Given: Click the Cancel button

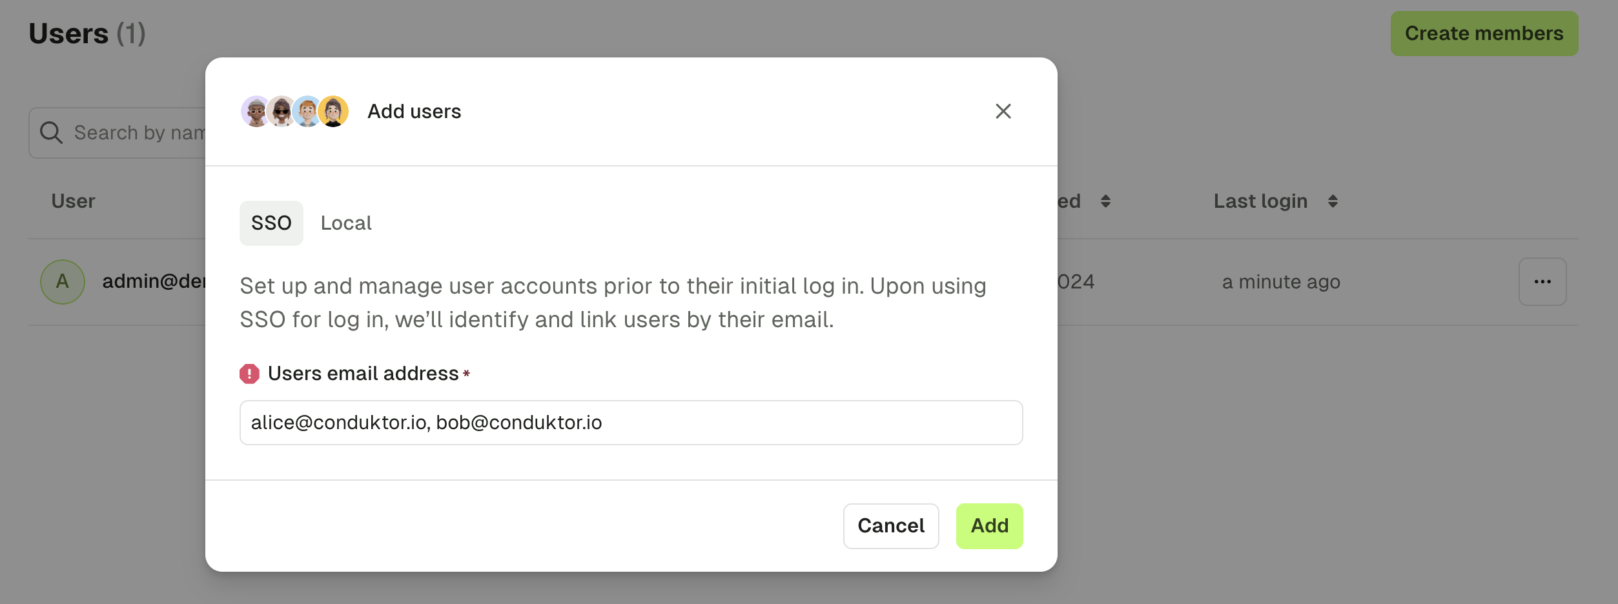Looking at the screenshot, I should click(x=891, y=526).
